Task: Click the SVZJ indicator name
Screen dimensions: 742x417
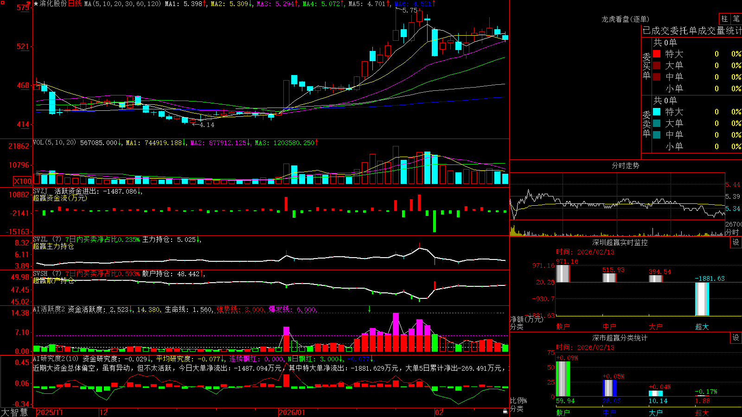Action: pos(40,191)
